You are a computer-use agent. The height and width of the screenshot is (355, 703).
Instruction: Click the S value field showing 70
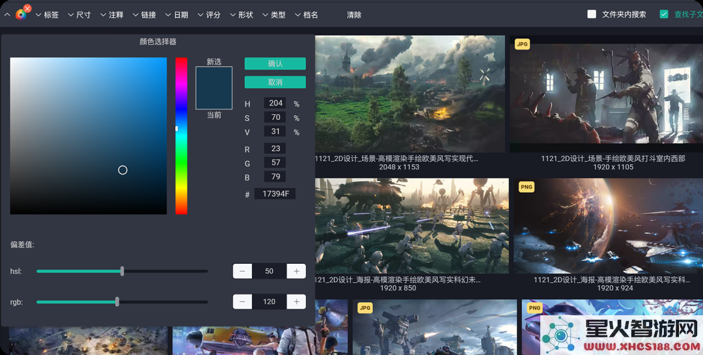click(275, 117)
